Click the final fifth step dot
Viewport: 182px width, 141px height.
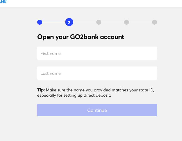155,22
